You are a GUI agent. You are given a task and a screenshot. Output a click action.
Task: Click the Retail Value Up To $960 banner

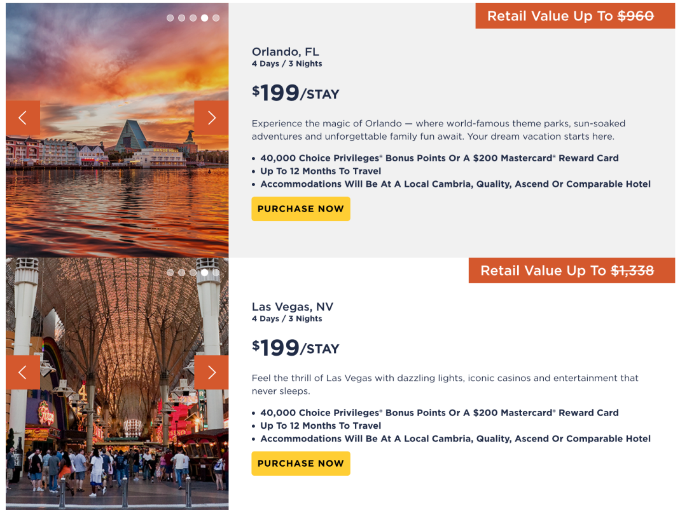(x=575, y=16)
